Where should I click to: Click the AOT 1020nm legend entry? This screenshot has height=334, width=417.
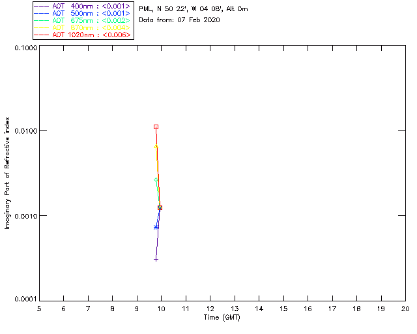click(83, 35)
